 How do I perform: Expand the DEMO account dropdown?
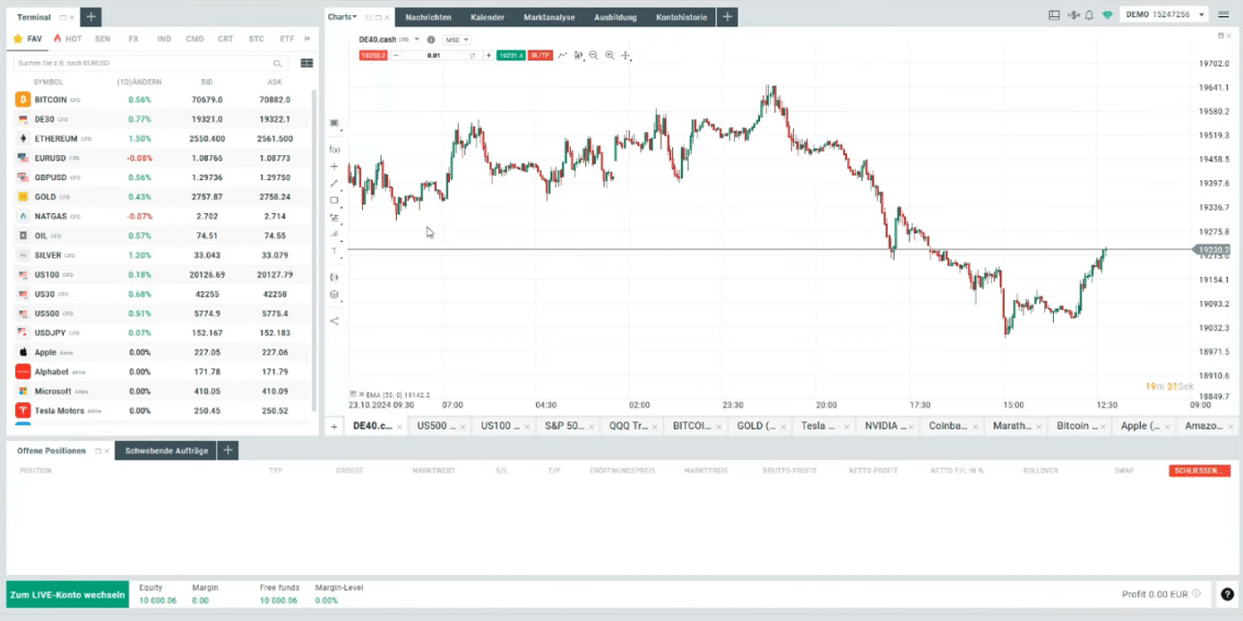1164,15
